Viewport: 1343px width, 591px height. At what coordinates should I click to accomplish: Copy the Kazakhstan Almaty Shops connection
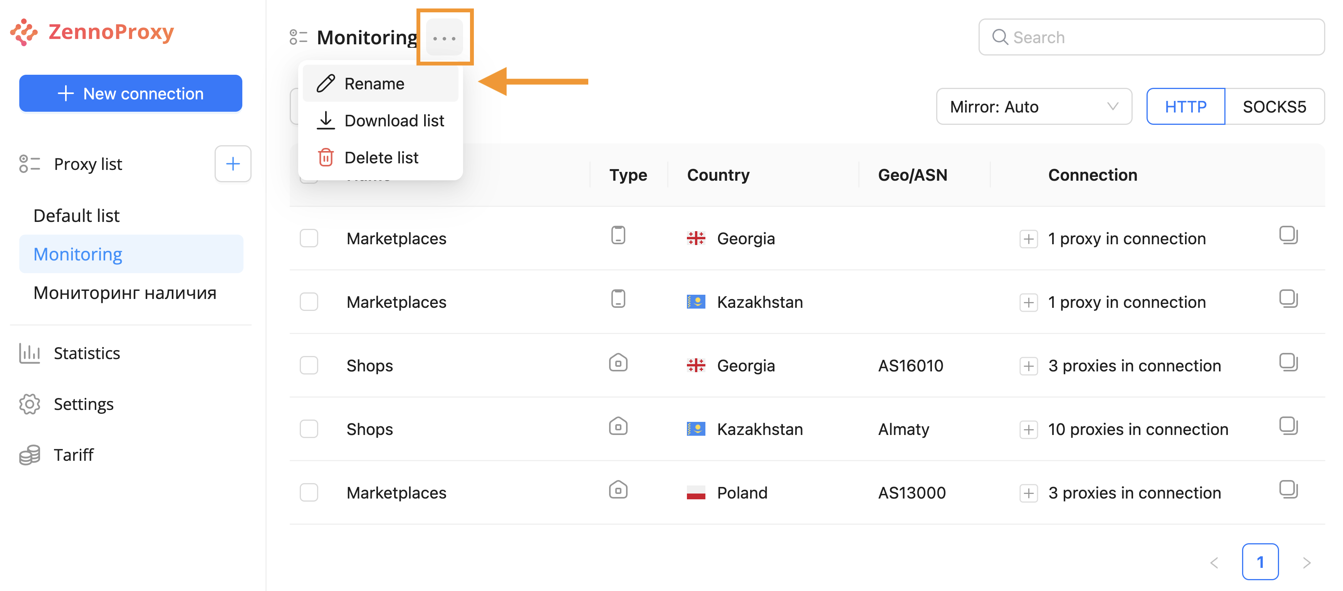[x=1288, y=426]
